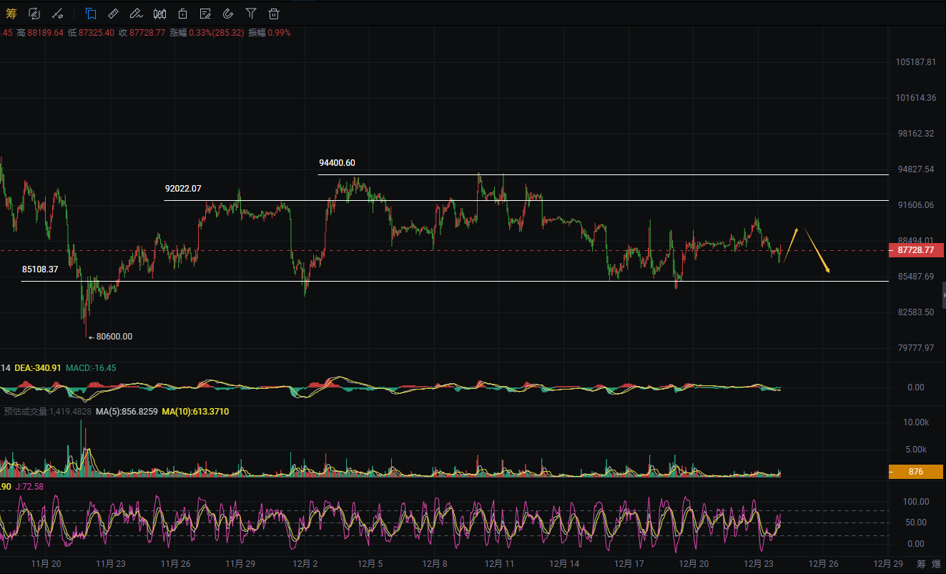Open the note editing icon
This screenshot has width=946, height=574.
[205, 13]
